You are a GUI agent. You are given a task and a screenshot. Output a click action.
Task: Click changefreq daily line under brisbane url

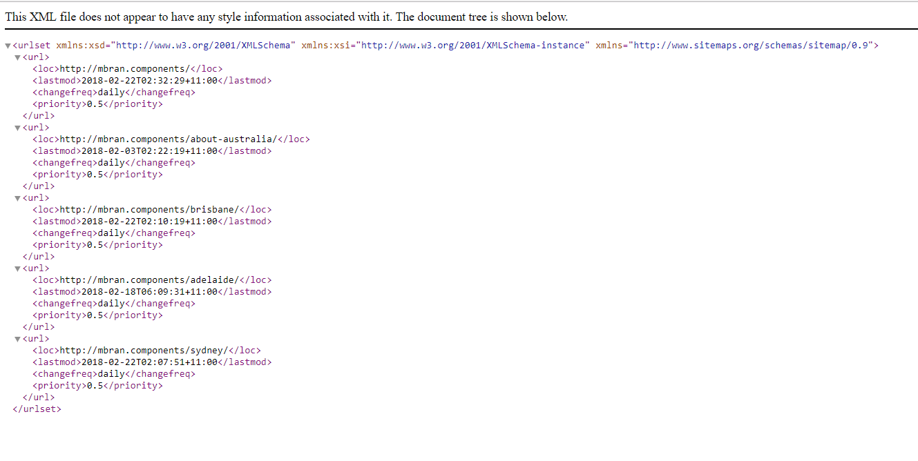[x=114, y=233]
